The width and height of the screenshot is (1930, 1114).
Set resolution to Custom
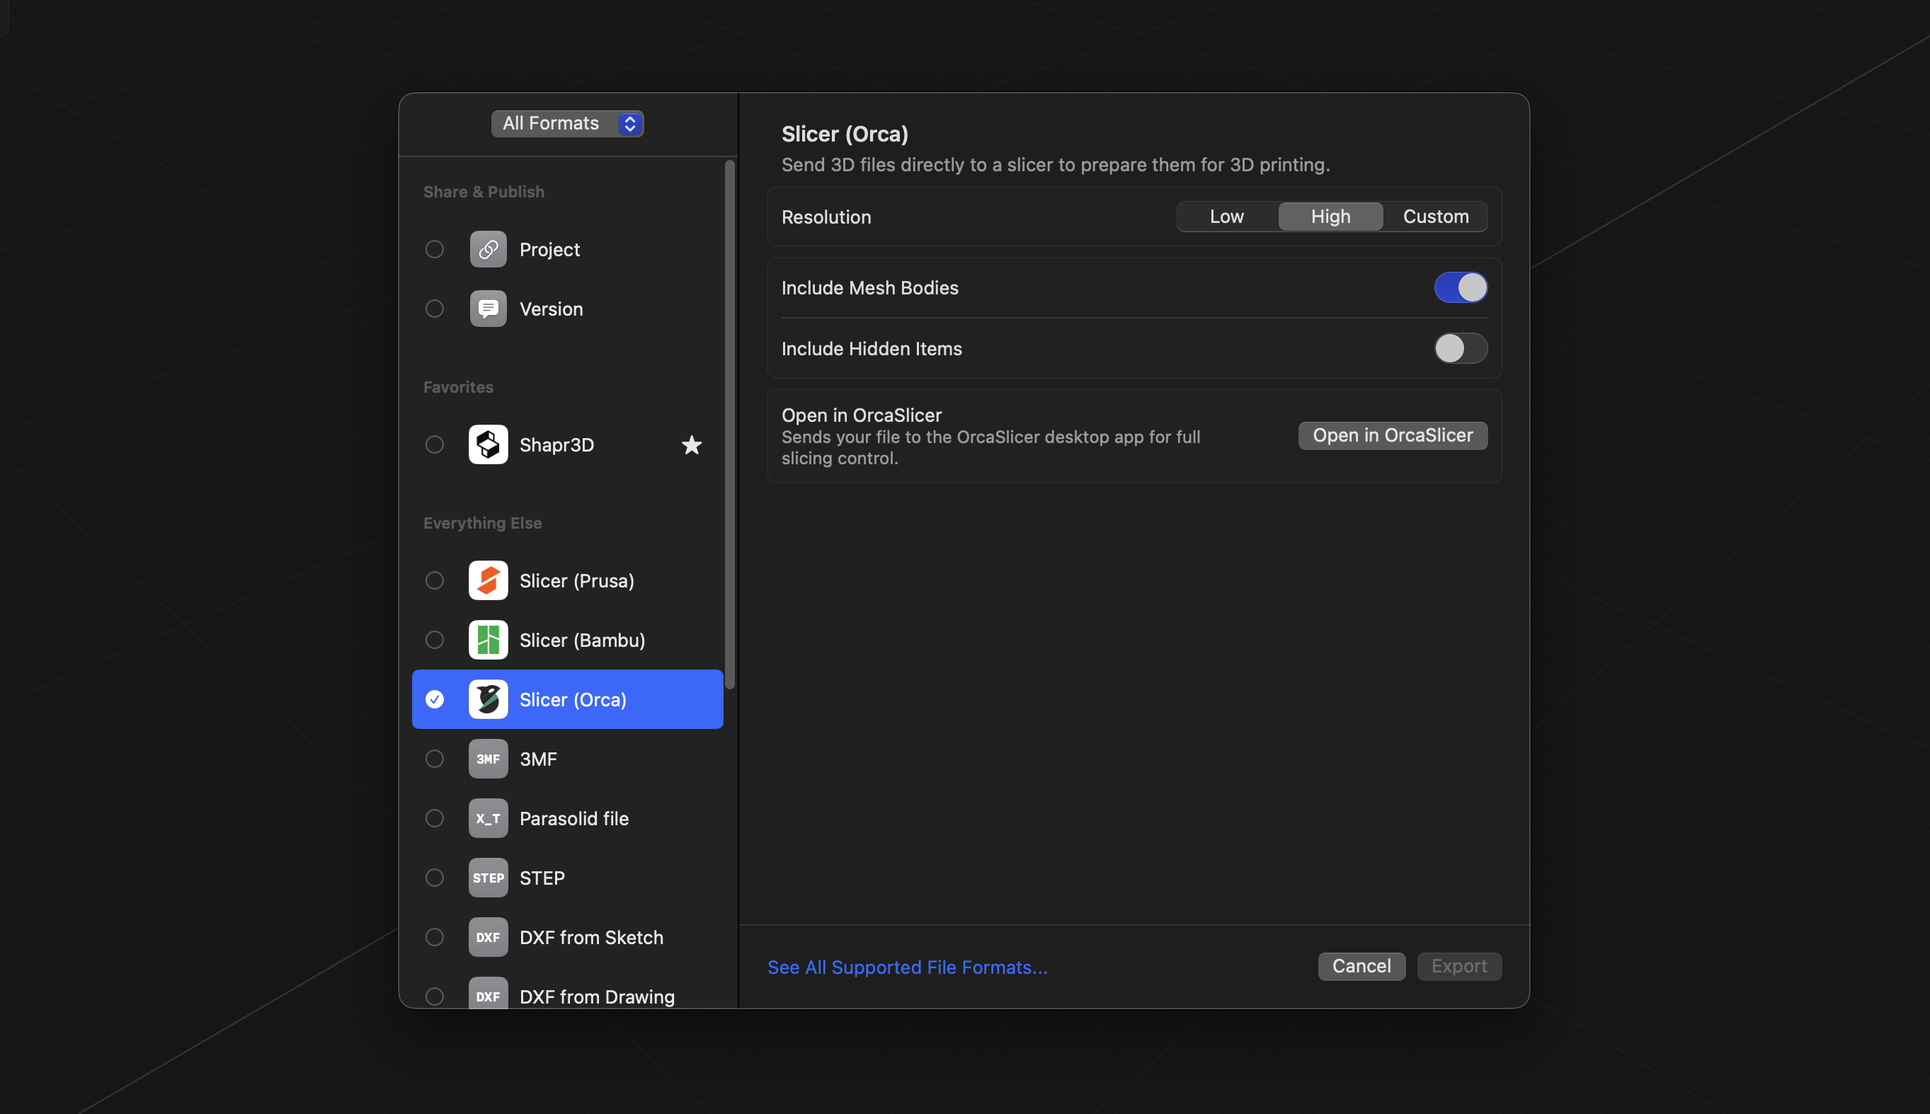point(1436,217)
